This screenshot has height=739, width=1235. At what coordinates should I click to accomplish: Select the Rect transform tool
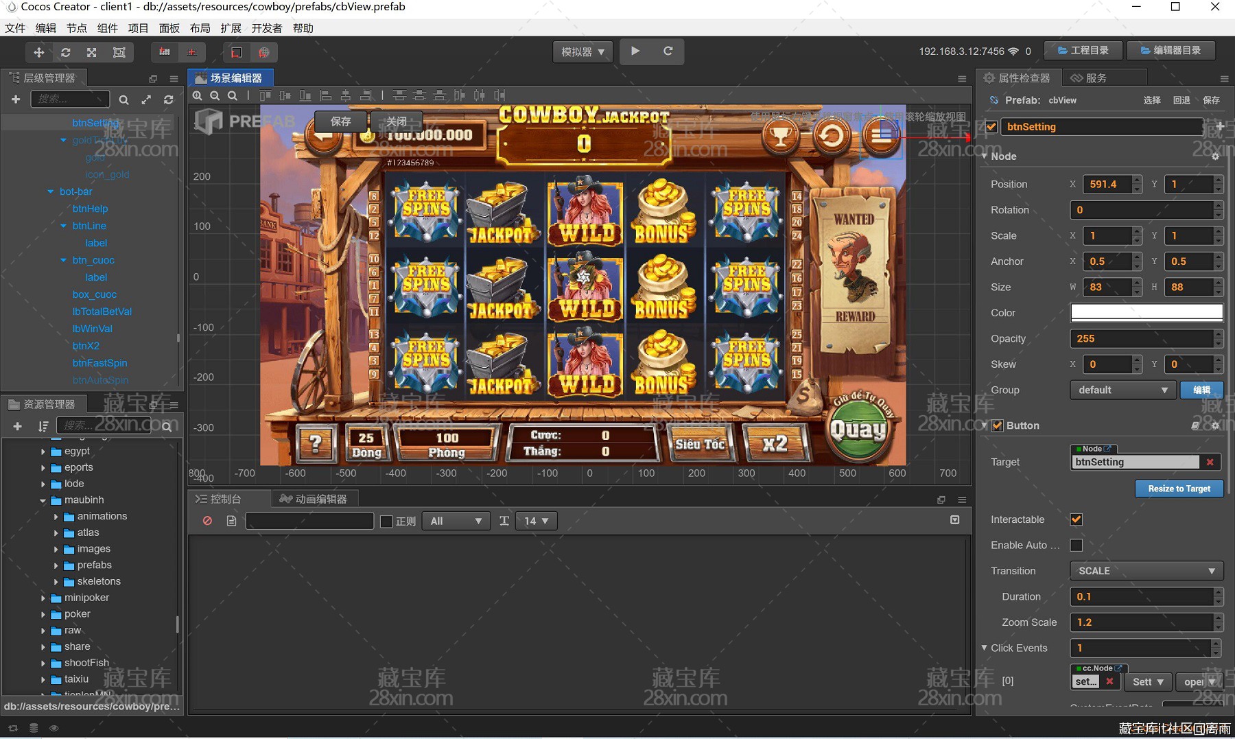119,52
